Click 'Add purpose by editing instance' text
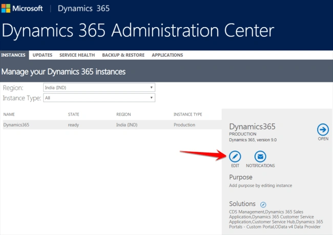The image size is (333, 235). click(261, 185)
